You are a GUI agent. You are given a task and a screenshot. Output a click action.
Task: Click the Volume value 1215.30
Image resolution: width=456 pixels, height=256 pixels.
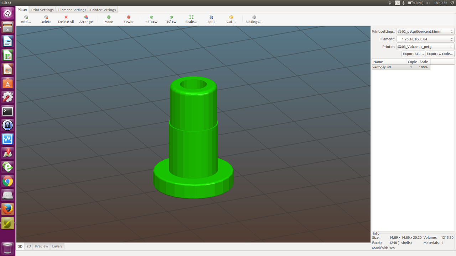click(x=447, y=238)
